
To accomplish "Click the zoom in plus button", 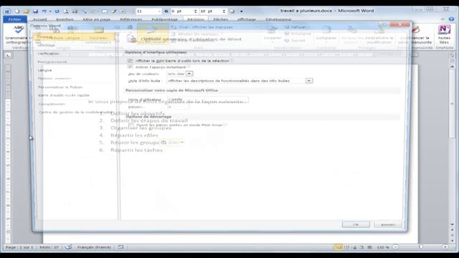I will point(445,247).
